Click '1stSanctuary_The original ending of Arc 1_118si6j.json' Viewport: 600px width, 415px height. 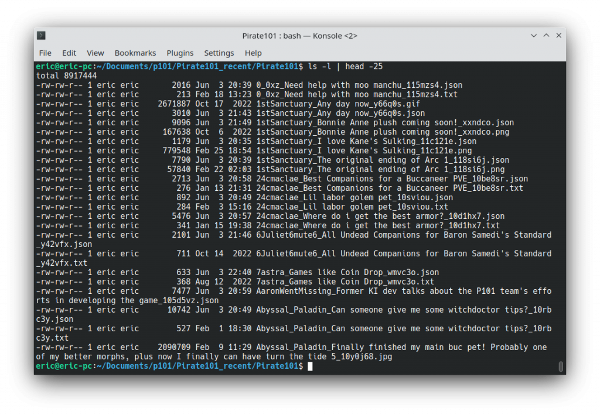pos(383,160)
